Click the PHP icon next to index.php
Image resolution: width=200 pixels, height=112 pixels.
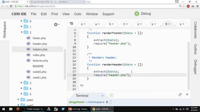pyautogui.click(x=28, y=55)
